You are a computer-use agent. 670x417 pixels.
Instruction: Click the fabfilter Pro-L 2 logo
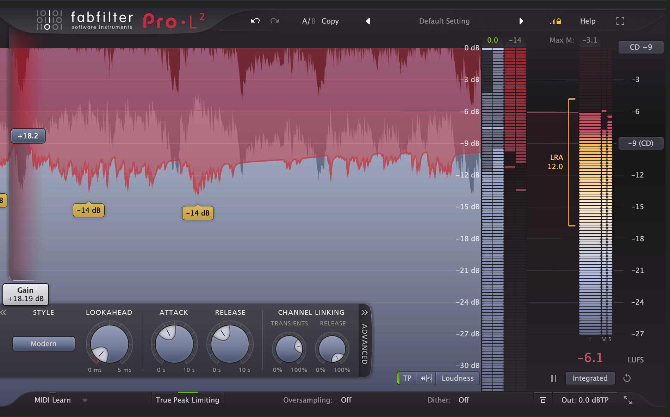(120, 21)
